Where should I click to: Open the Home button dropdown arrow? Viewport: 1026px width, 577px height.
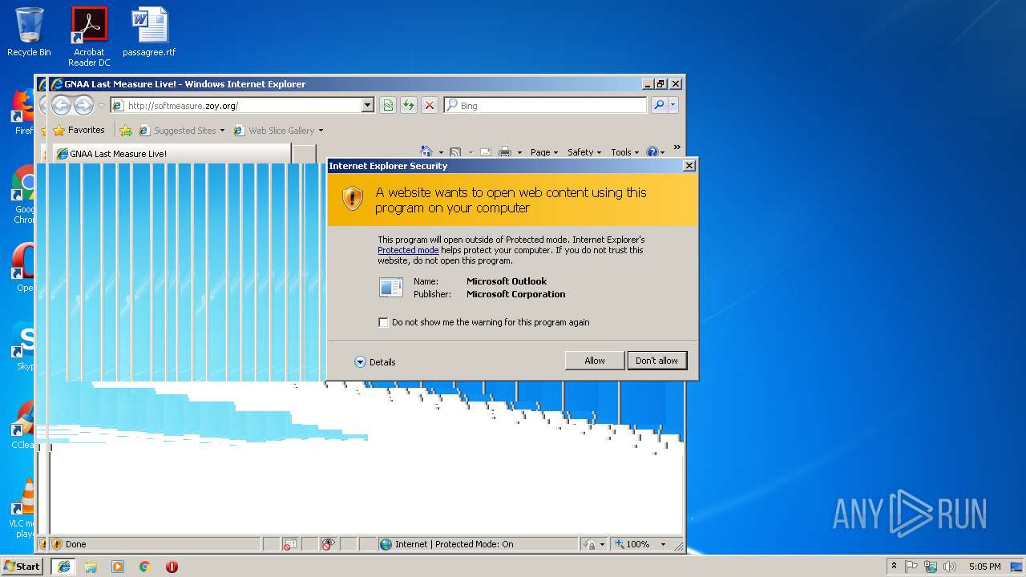(441, 152)
